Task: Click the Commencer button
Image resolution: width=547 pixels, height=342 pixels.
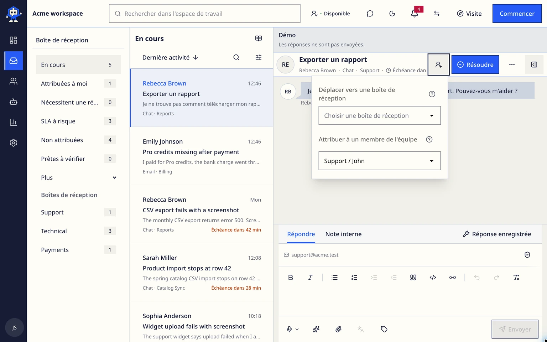Action: tap(517, 14)
